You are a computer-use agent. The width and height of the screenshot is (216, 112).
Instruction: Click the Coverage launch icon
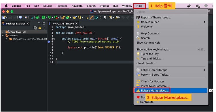tap(50, 17)
